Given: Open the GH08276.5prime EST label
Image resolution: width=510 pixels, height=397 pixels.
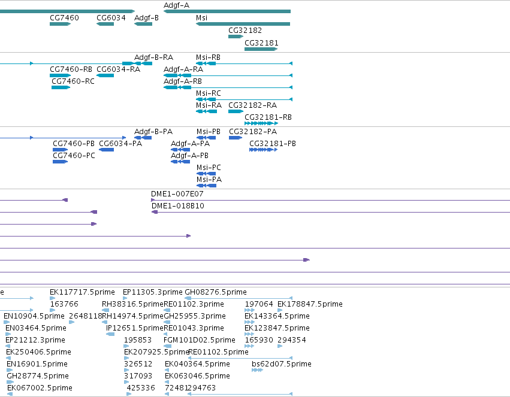Looking at the screenshot, I should point(216,292).
